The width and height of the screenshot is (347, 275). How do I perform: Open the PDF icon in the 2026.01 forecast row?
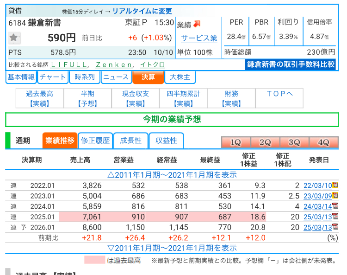point(335,227)
